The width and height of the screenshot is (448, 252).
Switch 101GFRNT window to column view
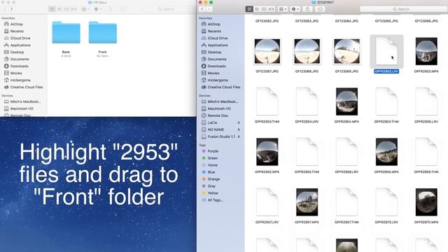[264, 9]
